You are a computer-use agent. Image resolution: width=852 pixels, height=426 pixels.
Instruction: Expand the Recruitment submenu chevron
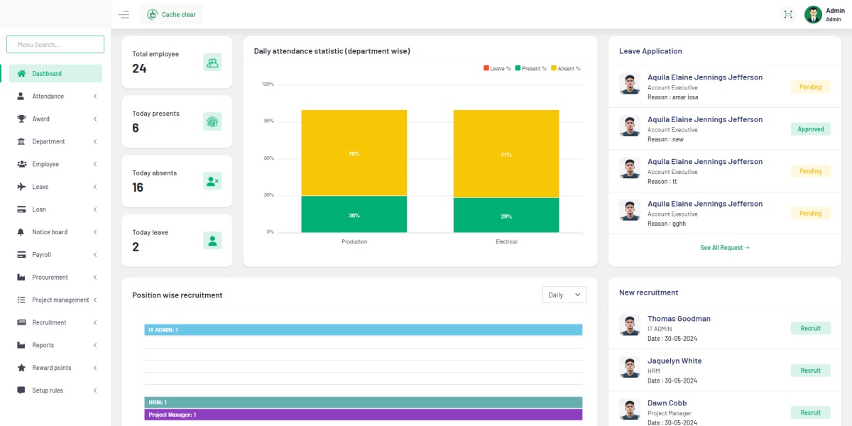95,322
